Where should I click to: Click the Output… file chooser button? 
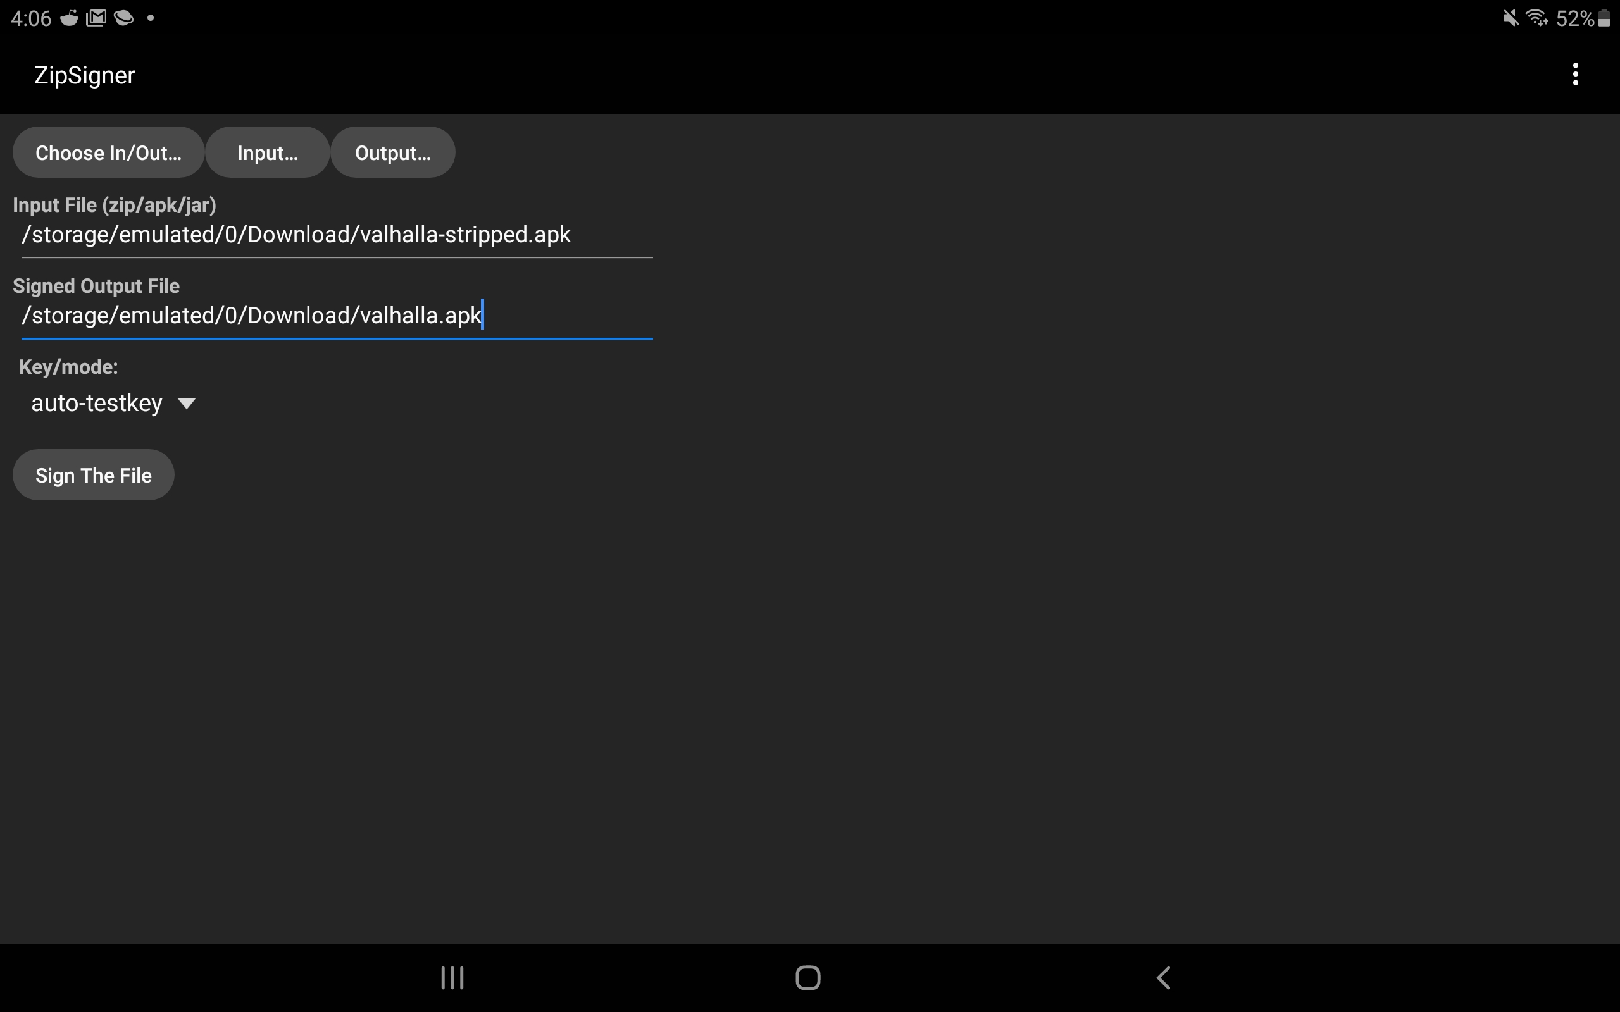[393, 152]
